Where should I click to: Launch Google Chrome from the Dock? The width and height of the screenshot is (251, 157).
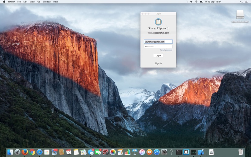click(x=32, y=152)
